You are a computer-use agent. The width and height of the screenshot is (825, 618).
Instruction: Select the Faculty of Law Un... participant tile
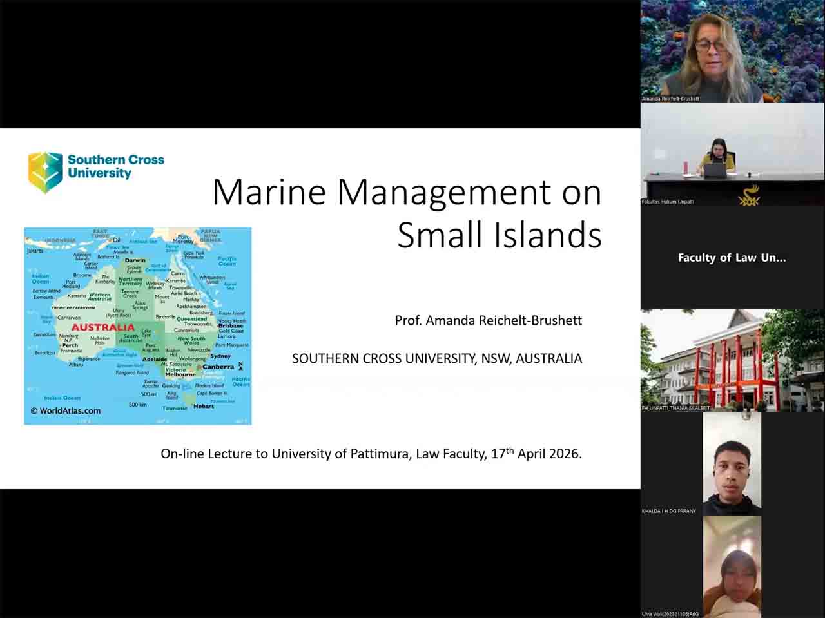point(732,258)
